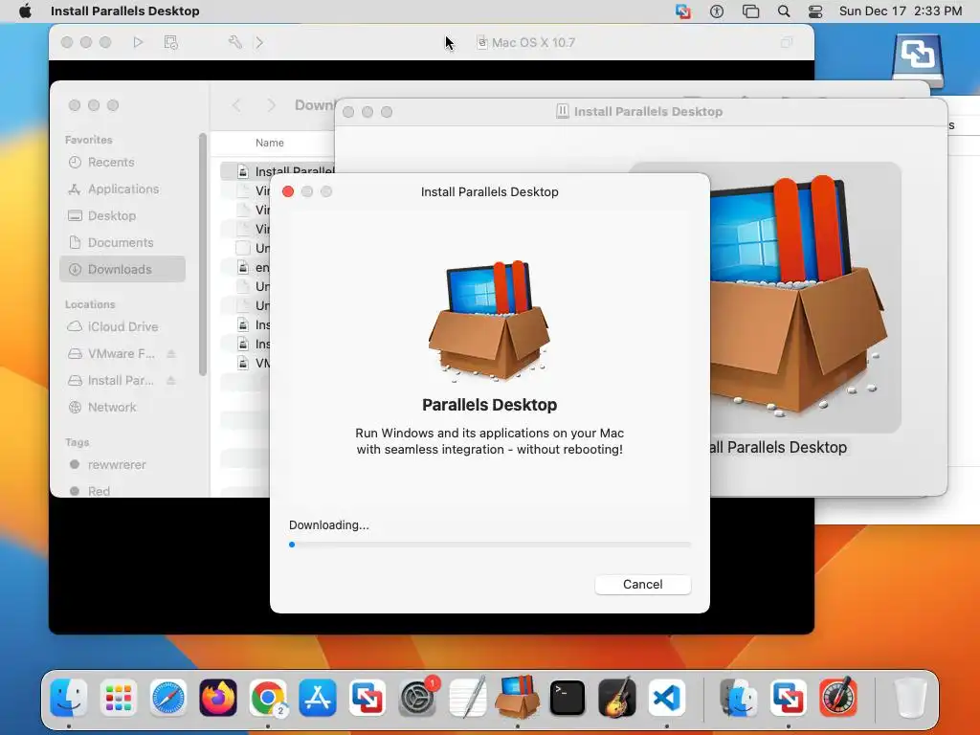
Task: Select the Install Par... volume in the sidebar
Action: pos(121,381)
